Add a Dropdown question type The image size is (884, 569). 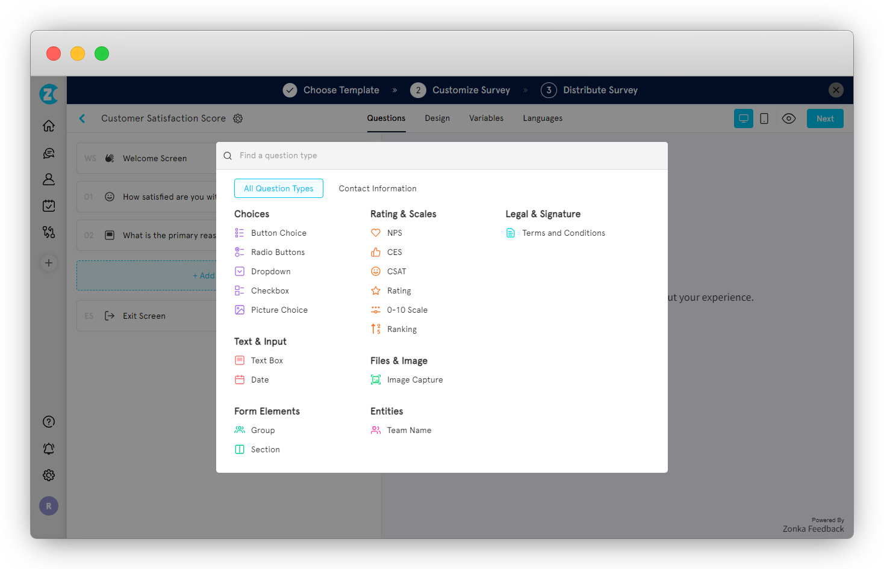click(x=271, y=271)
